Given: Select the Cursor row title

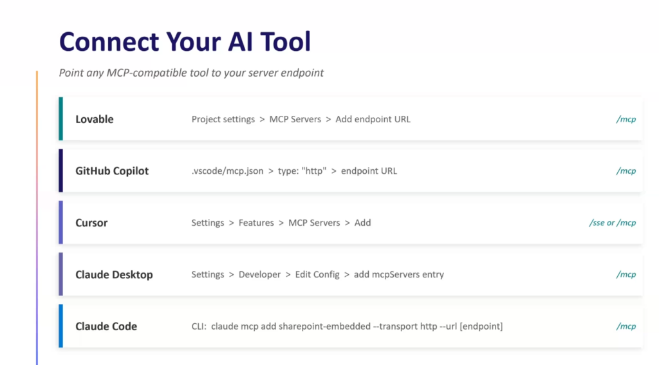Looking at the screenshot, I should pyautogui.click(x=91, y=223).
